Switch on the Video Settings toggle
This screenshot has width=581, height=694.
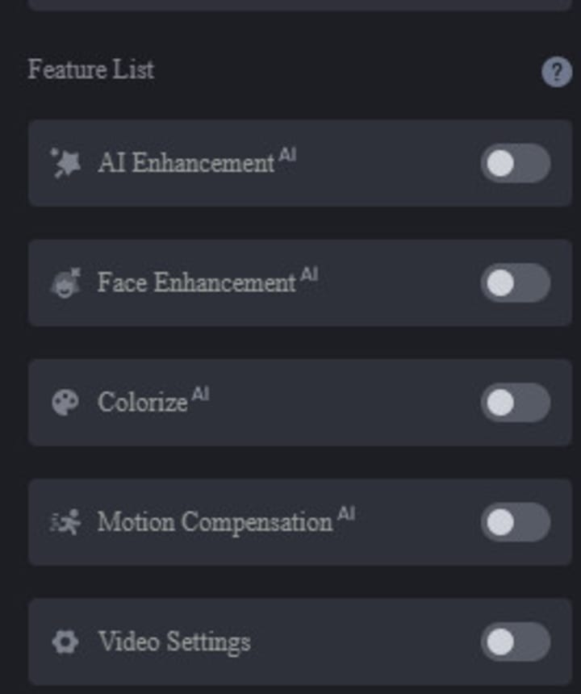[x=516, y=642]
